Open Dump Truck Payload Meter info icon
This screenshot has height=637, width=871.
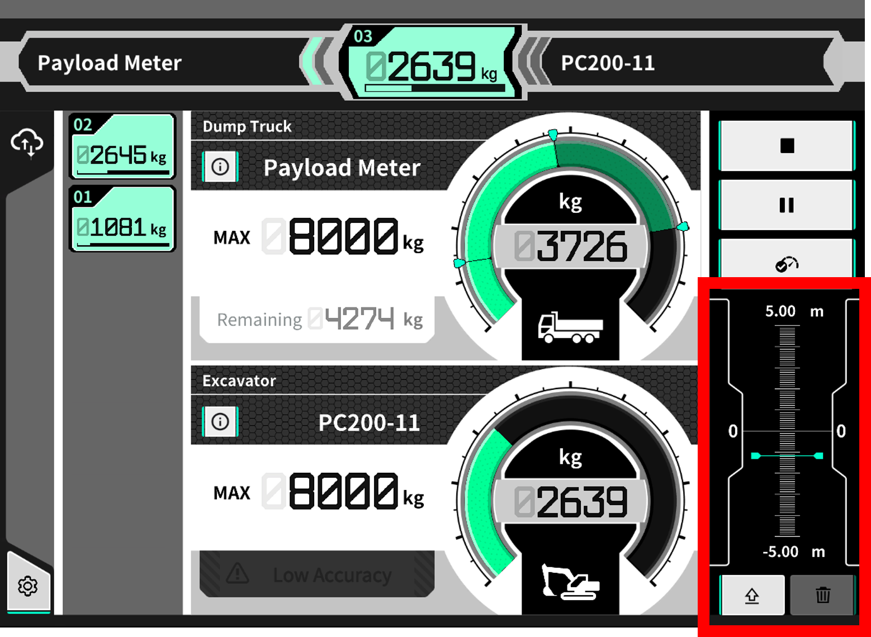pyautogui.click(x=220, y=167)
